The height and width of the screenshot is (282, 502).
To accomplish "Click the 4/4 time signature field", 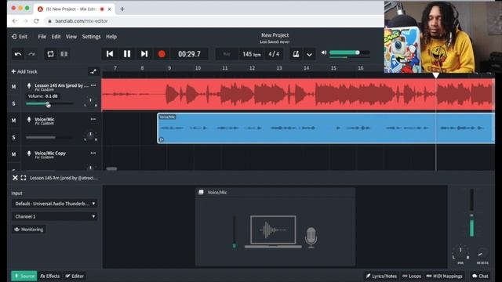I will tap(274, 54).
